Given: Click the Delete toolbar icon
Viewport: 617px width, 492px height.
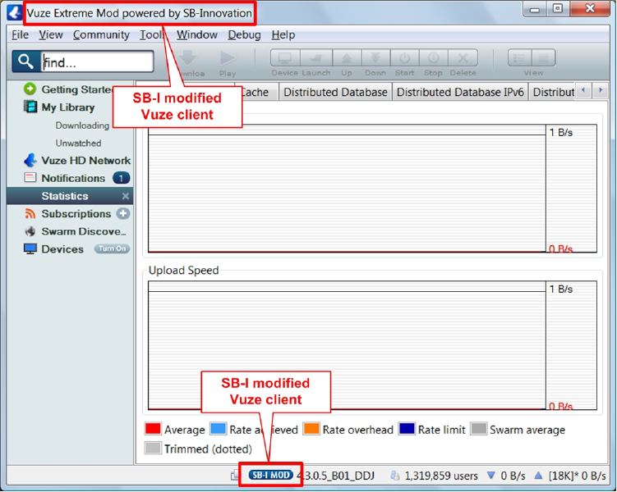Looking at the screenshot, I should [463, 57].
